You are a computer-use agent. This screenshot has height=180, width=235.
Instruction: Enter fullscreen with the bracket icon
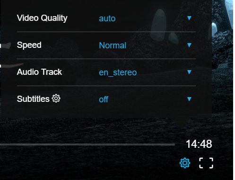206,163
